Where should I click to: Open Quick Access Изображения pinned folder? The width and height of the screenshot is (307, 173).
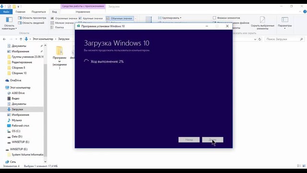(x=20, y=51)
